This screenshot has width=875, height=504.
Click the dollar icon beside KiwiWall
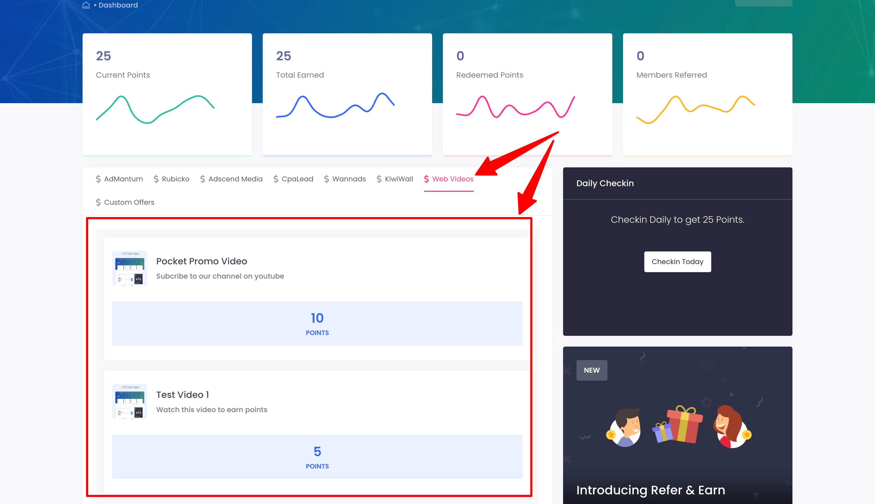click(x=379, y=179)
